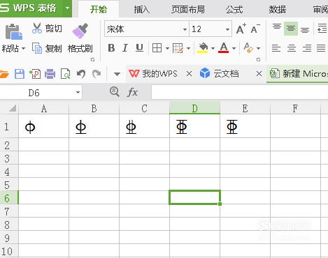Expand the clear formatting dropdown arrow
Image resolution: width=328 pixels, height=258 pixels.
tap(258, 48)
